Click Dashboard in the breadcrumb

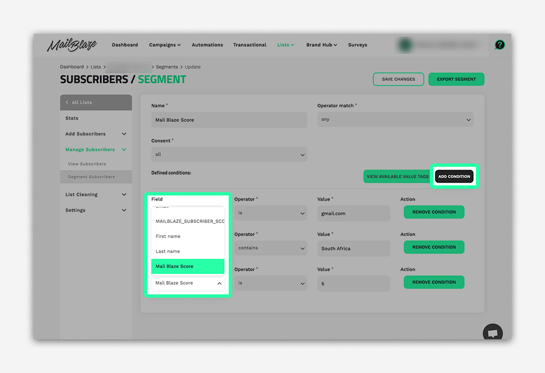71,67
